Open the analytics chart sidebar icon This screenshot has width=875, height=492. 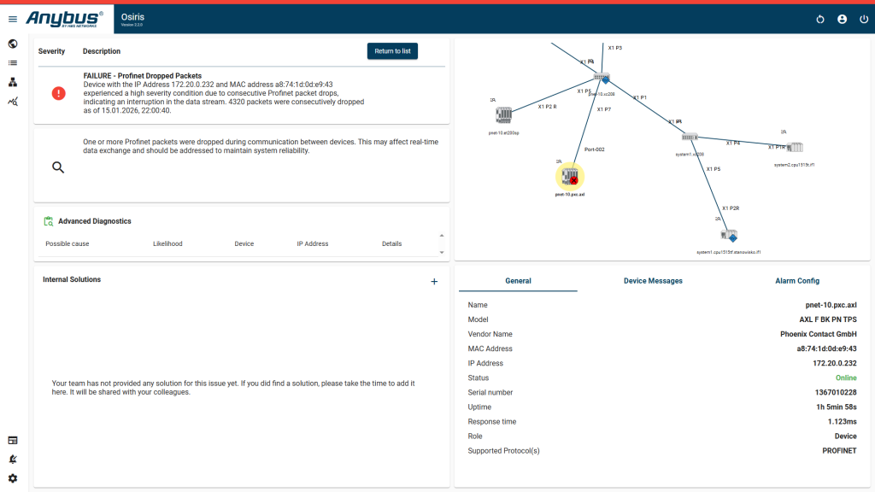point(13,102)
